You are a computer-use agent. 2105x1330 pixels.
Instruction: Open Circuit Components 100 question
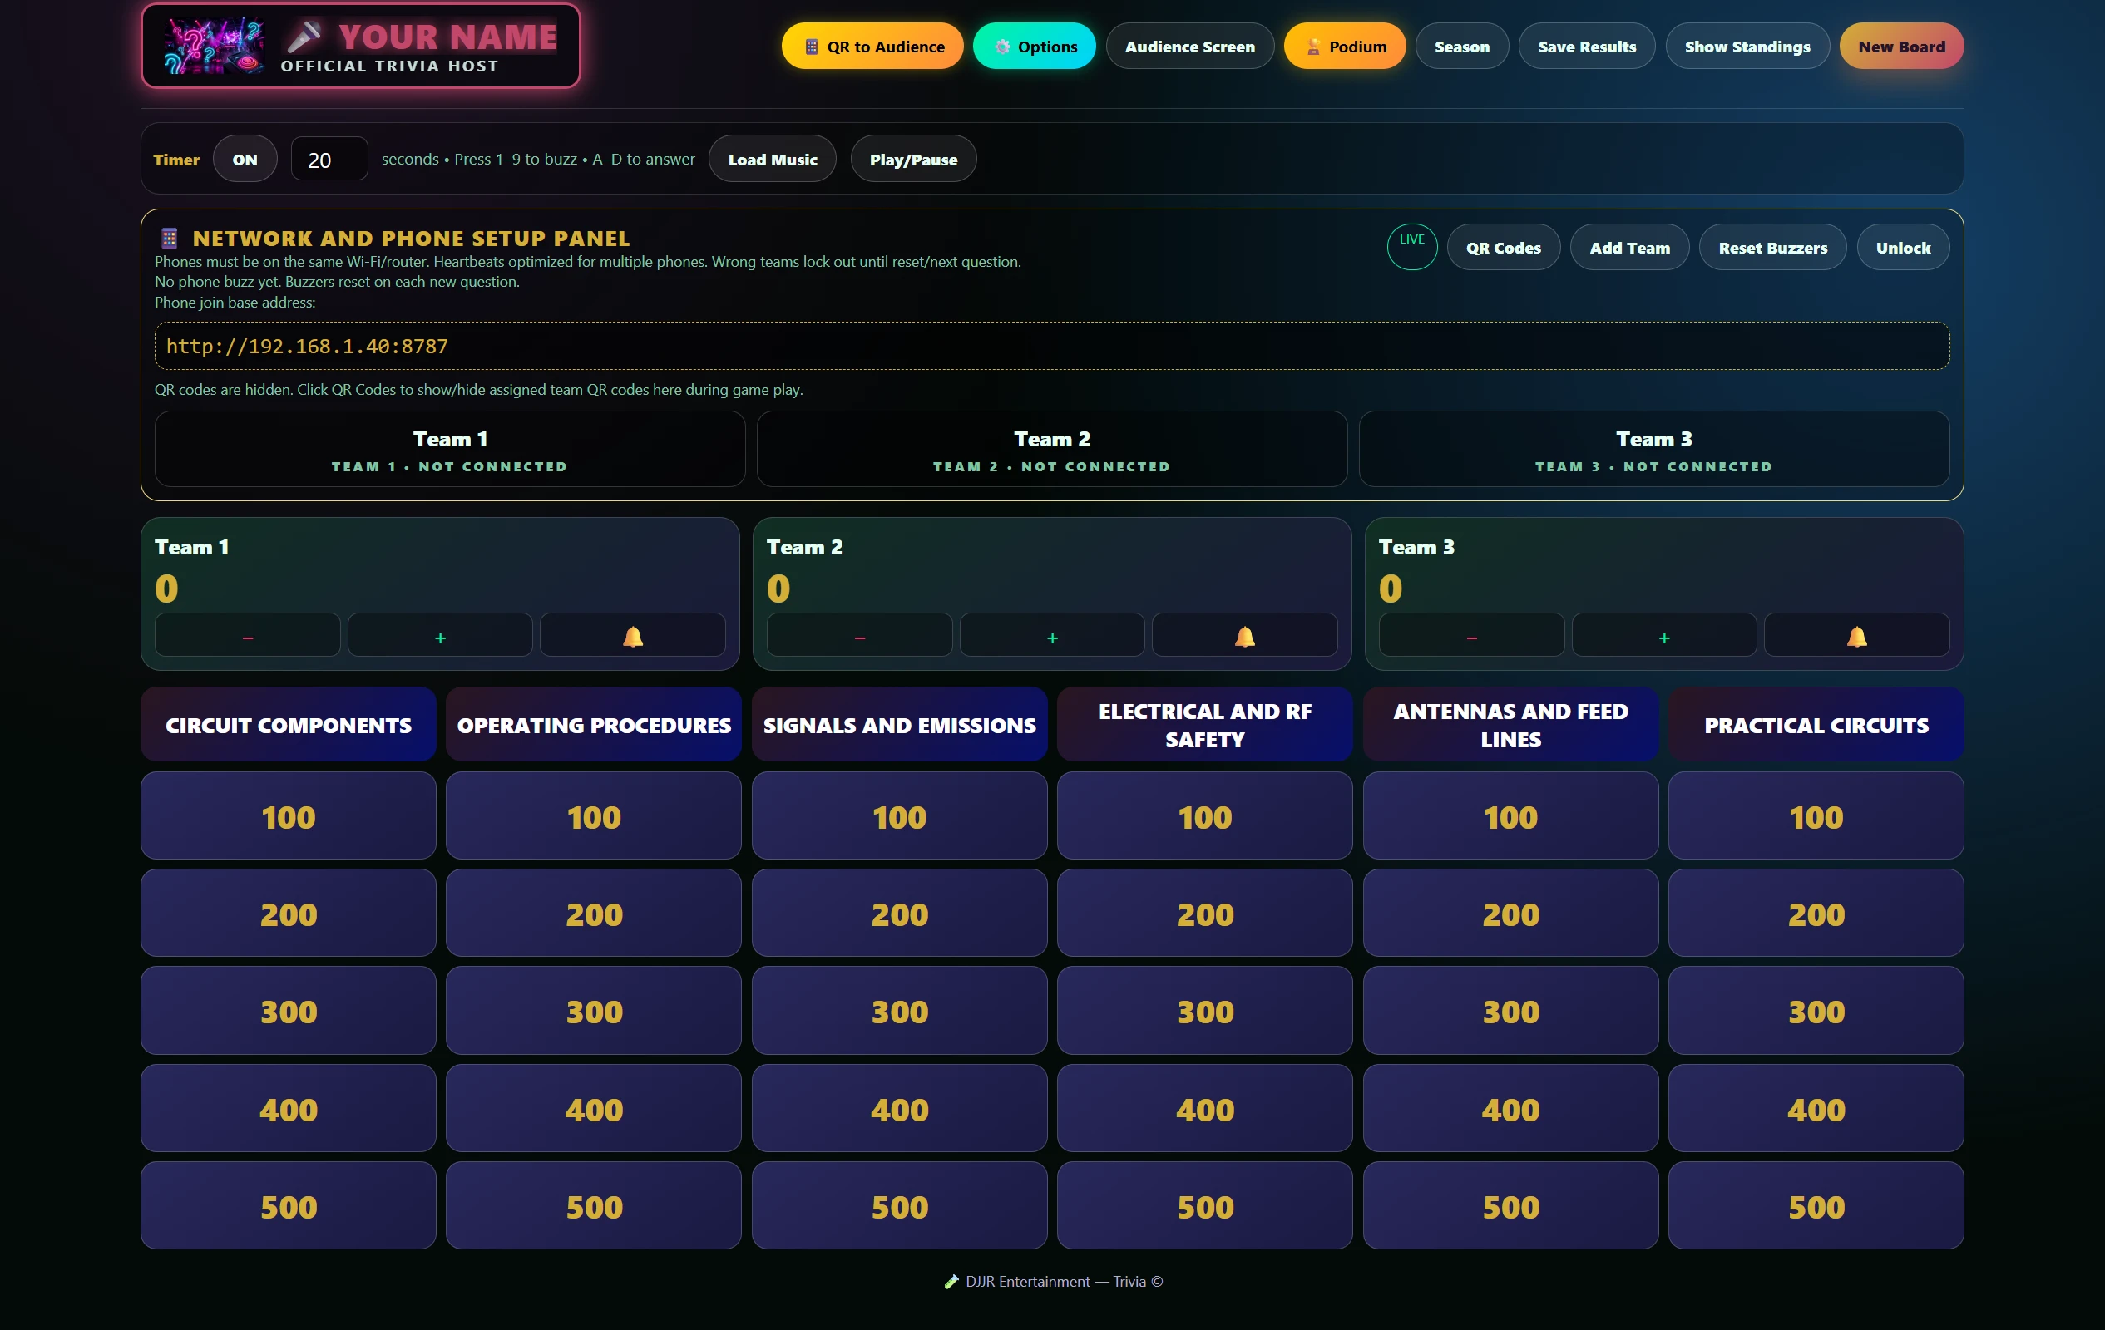[x=289, y=816]
